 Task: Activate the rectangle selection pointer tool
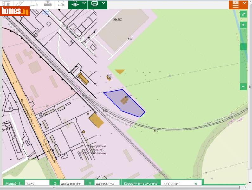point(61,4)
